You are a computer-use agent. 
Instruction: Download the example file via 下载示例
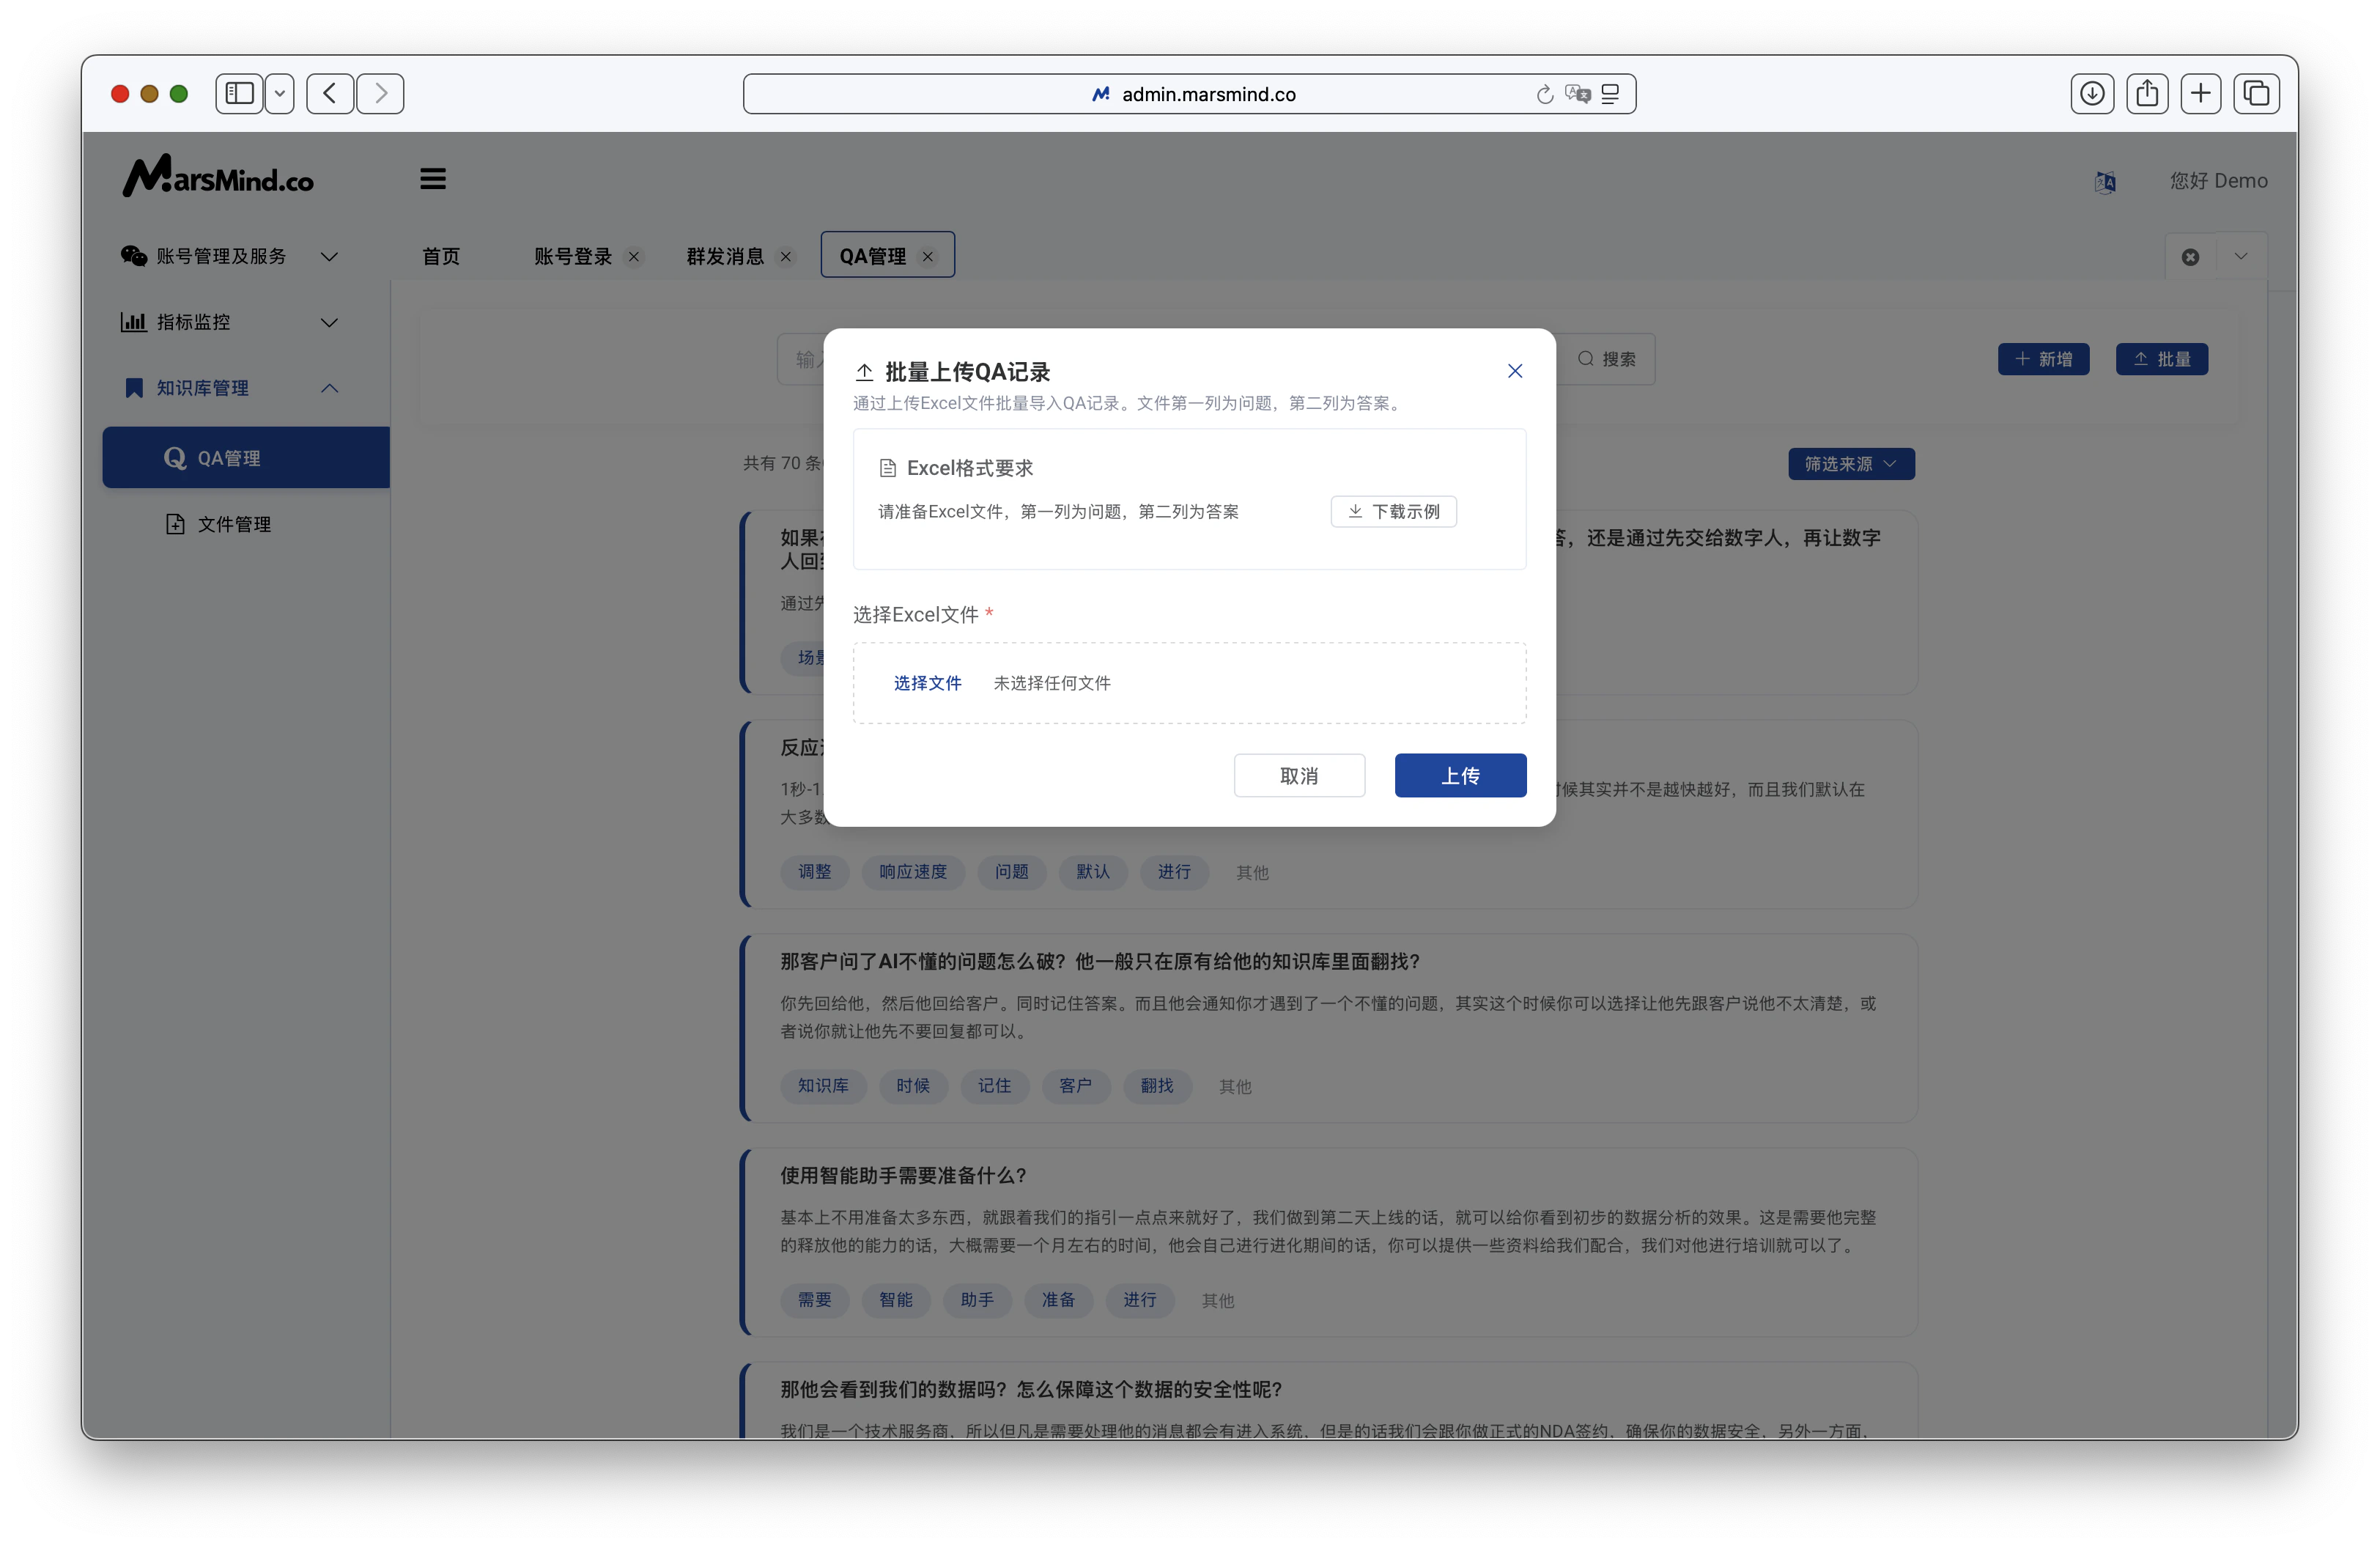(1393, 511)
